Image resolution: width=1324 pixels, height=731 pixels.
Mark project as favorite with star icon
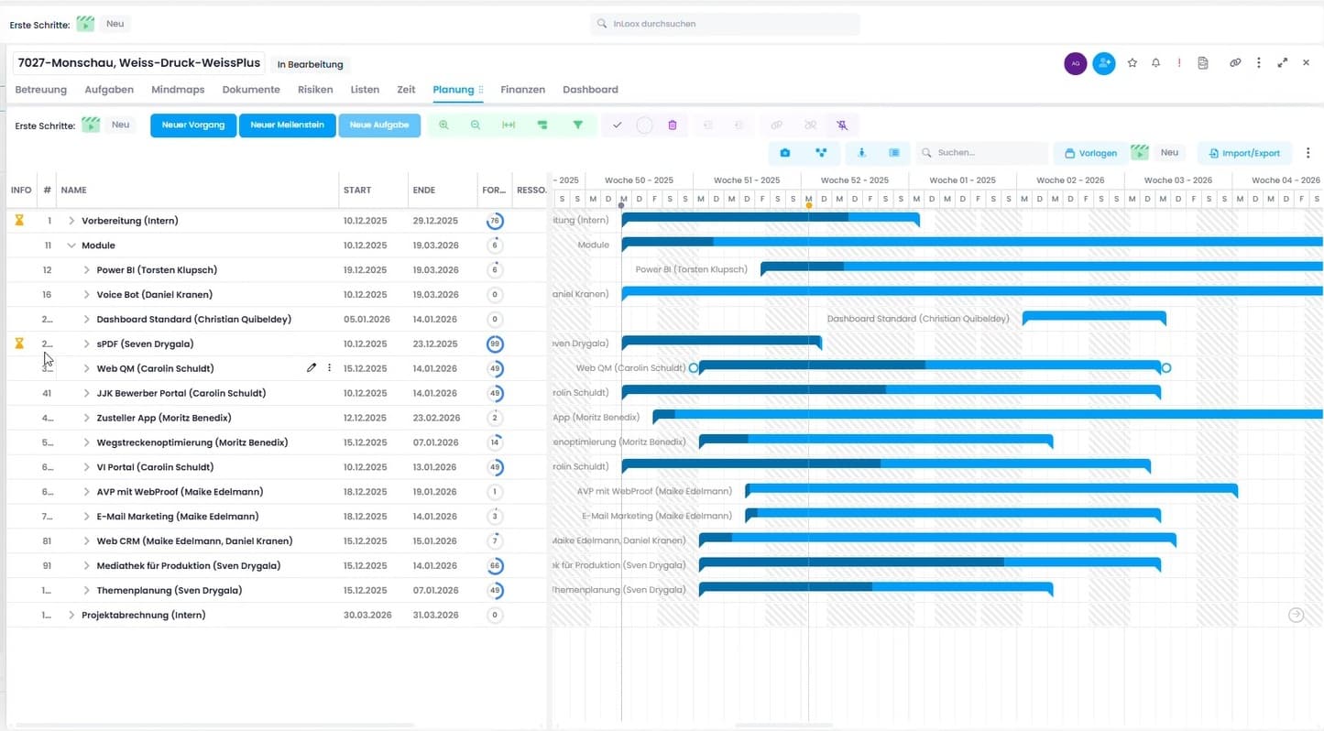coord(1133,63)
